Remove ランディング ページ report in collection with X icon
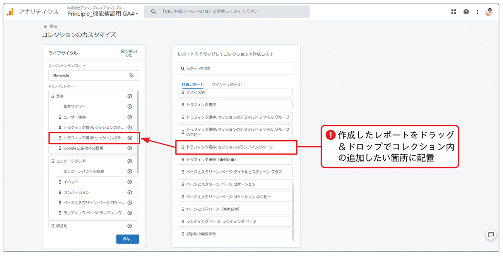The width and height of the screenshot is (503, 257). point(130,213)
